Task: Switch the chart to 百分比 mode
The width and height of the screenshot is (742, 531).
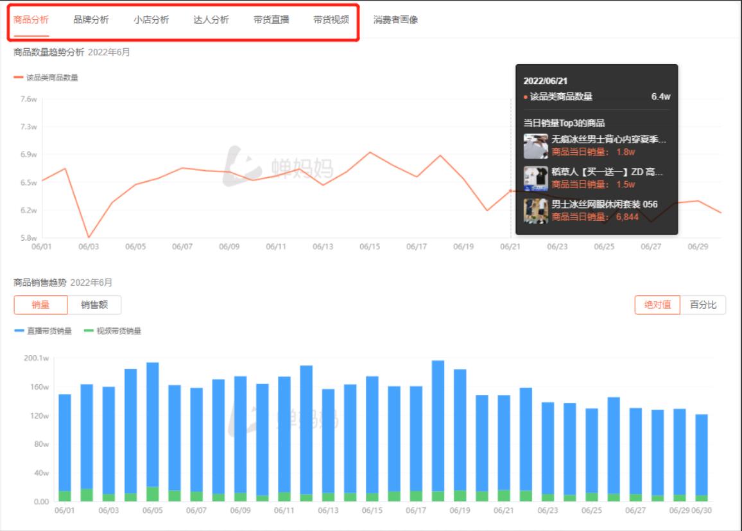Action: (x=703, y=305)
